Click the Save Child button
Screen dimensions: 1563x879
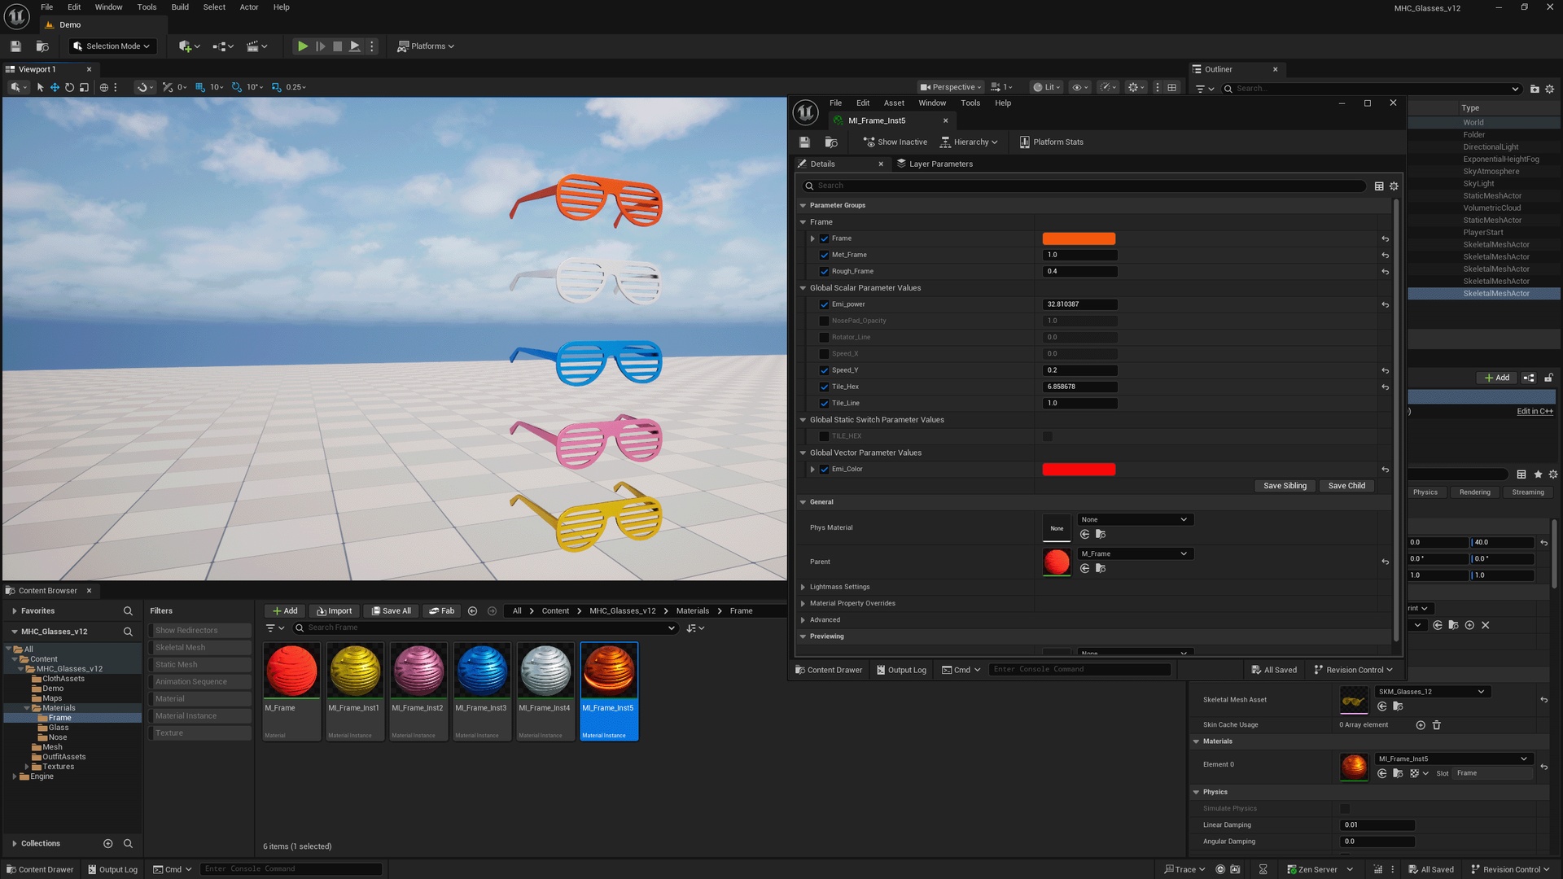(x=1346, y=486)
